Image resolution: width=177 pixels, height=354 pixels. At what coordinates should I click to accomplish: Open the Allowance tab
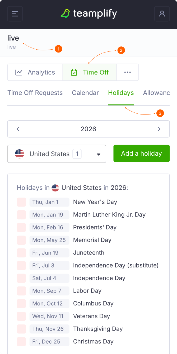(156, 93)
